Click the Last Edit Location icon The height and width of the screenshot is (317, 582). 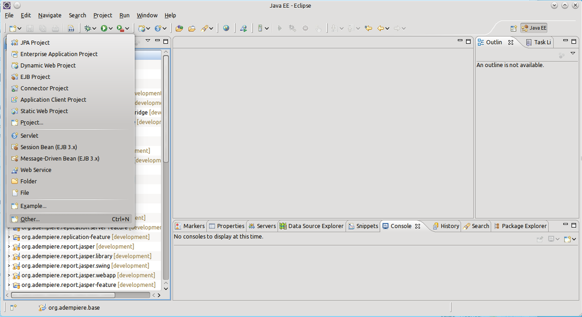[368, 28]
